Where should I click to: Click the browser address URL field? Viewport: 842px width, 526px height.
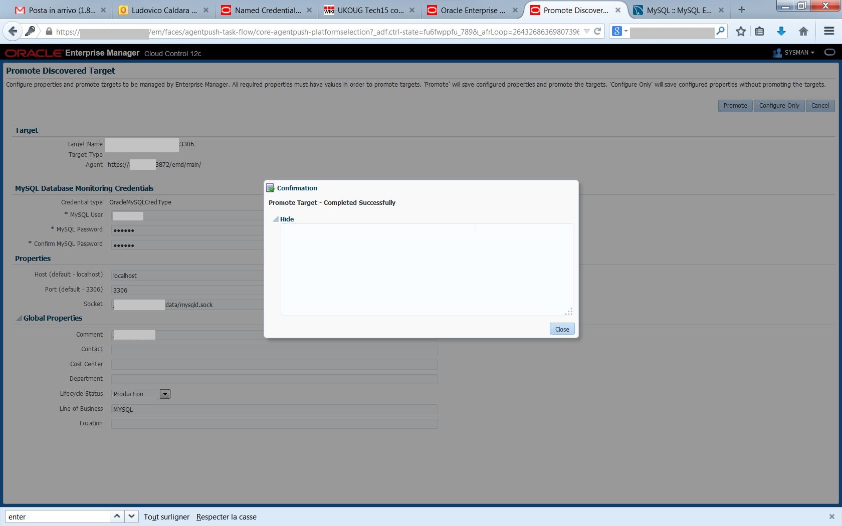[x=317, y=32]
